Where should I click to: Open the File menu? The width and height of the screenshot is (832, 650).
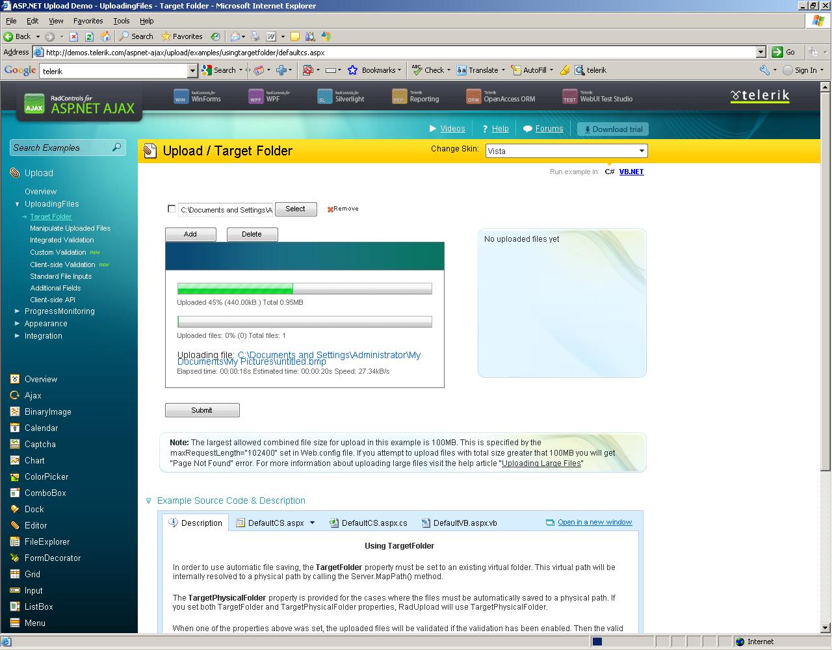point(11,21)
